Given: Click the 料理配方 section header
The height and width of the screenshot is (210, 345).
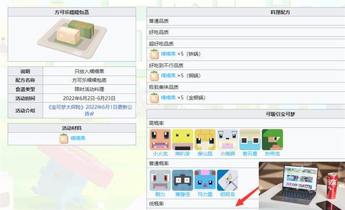Looking at the screenshot, I should pyautogui.click(x=280, y=12).
